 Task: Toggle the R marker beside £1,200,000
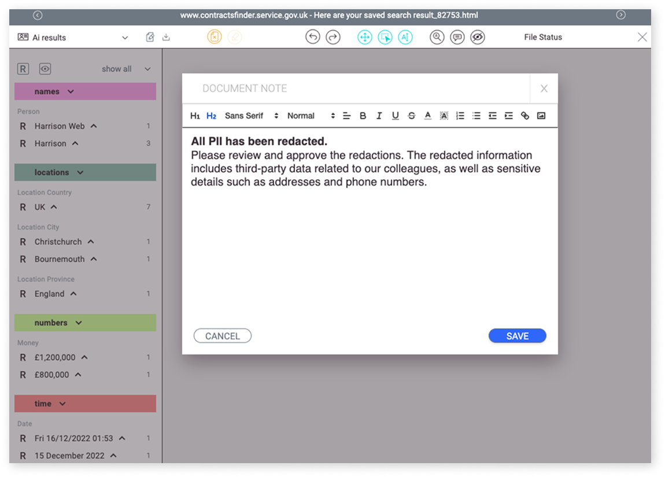(23, 357)
